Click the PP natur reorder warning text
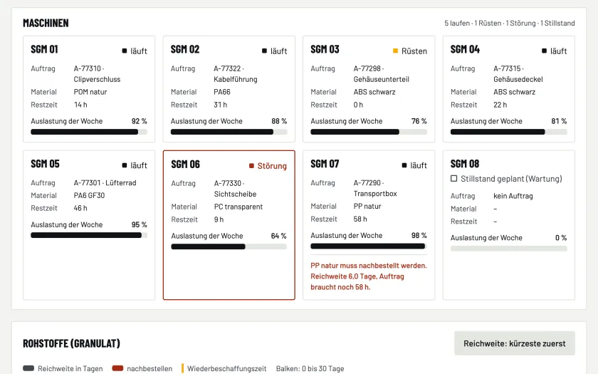The width and height of the screenshot is (598, 374). click(x=369, y=276)
